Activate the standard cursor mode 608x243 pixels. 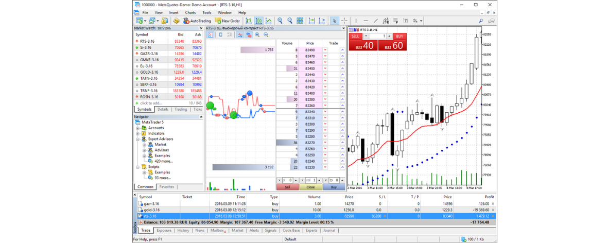point(334,21)
